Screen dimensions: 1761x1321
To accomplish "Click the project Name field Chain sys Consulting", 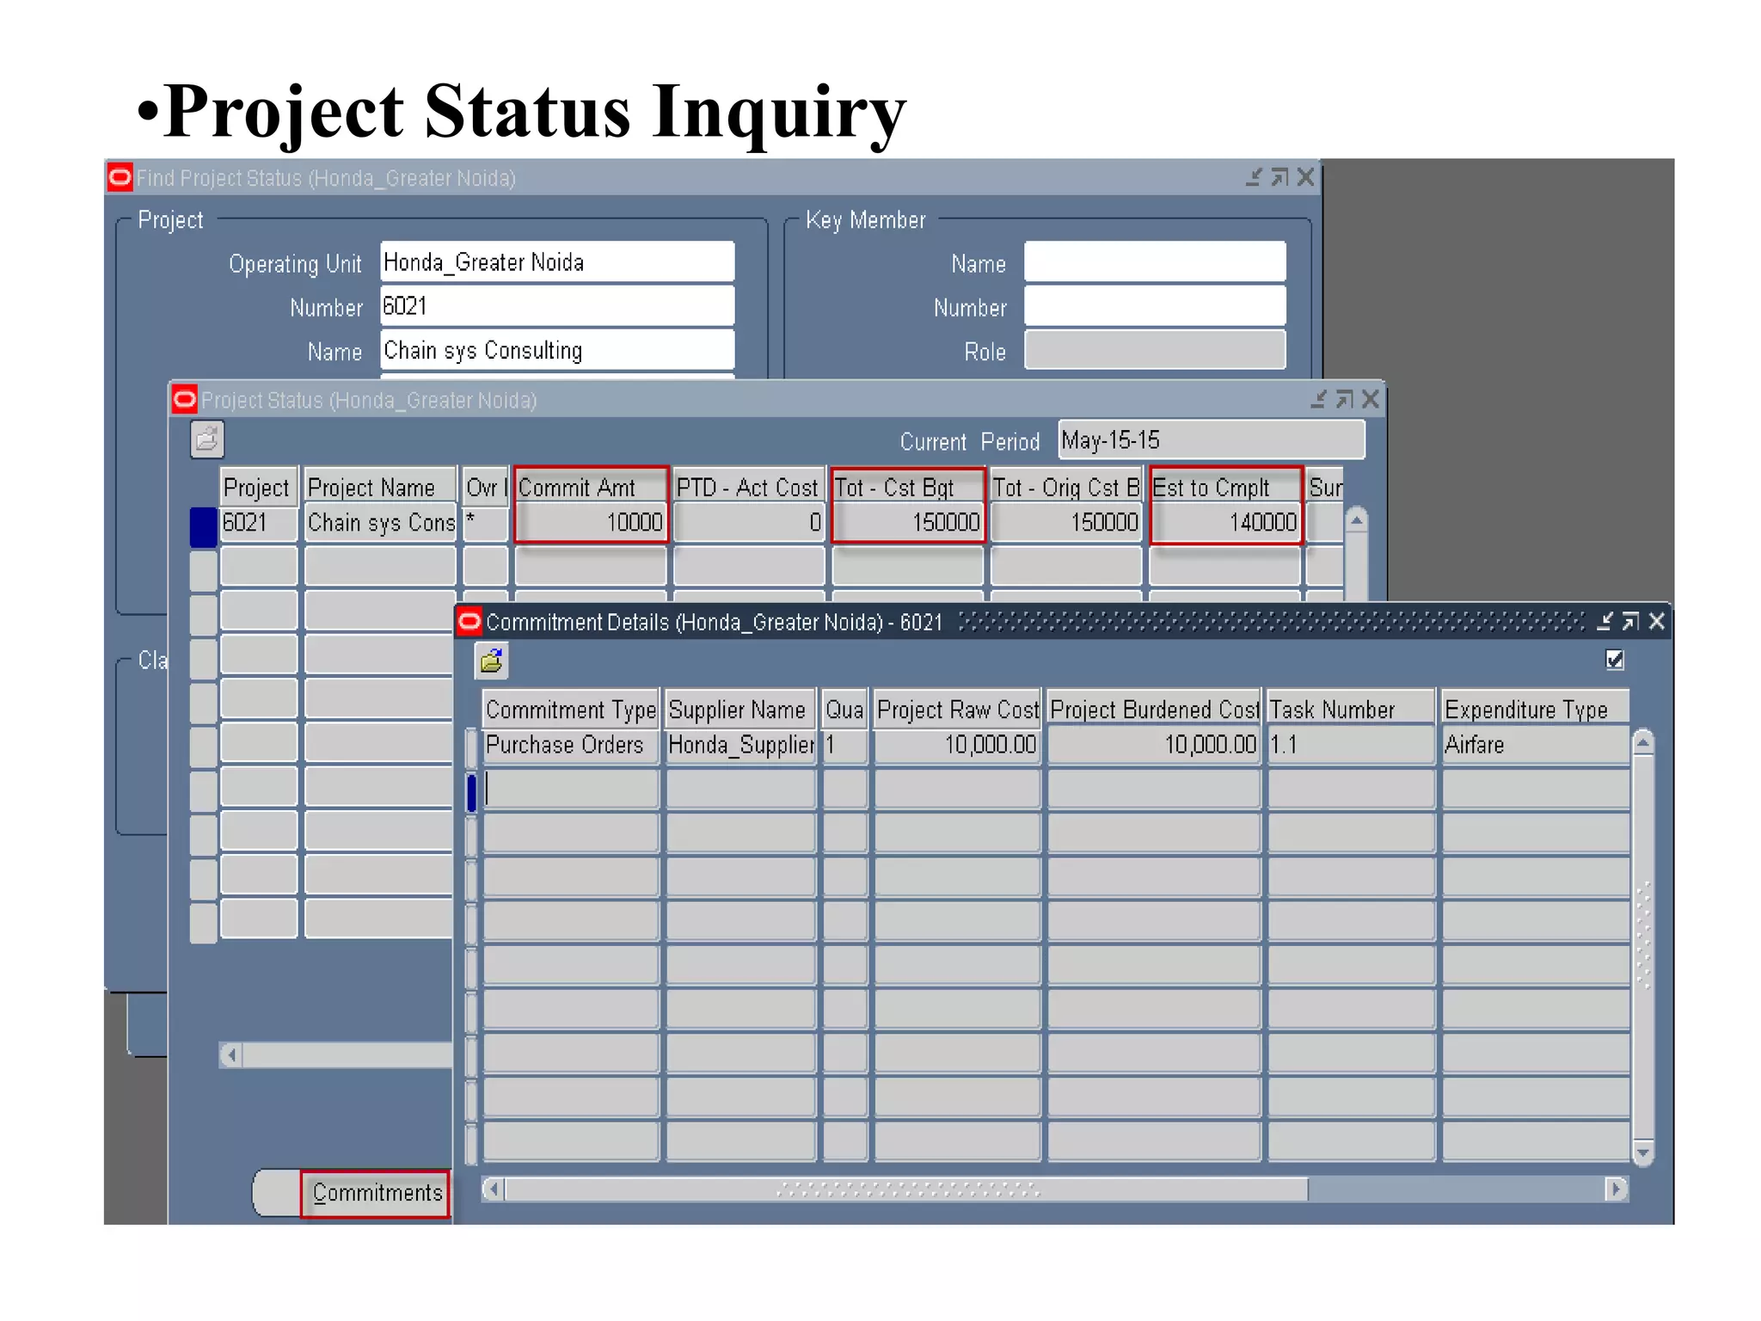I will click(x=557, y=350).
